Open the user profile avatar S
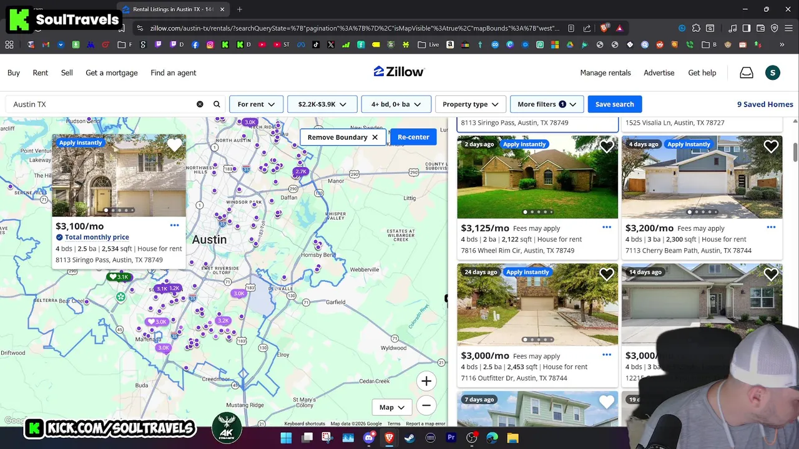The height and width of the screenshot is (449, 799). 772,73
